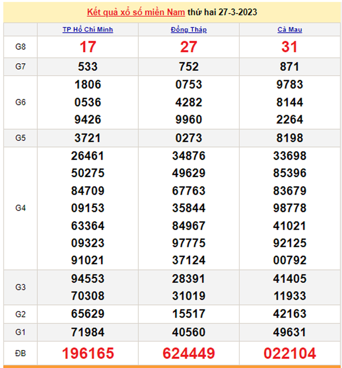Select the red G8 number 17
Image resolution: width=342 pixels, height=368 pixels.
(88, 47)
